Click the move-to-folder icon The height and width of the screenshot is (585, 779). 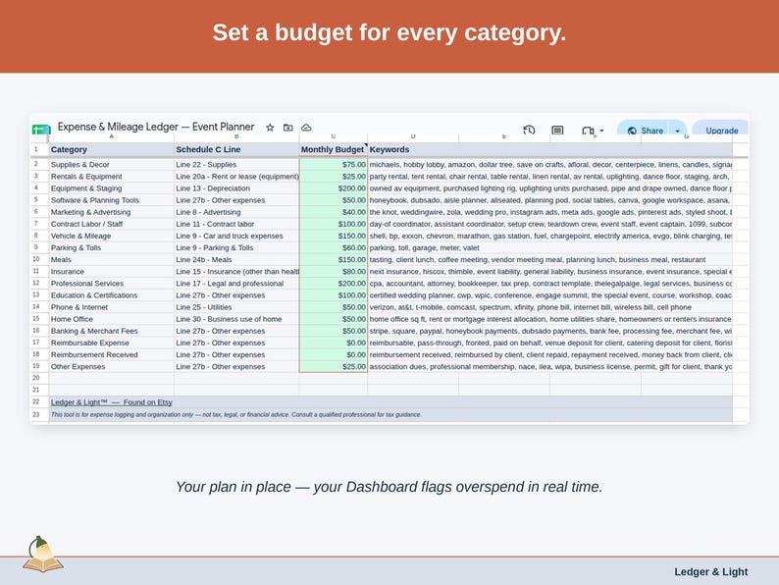point(288,128)
